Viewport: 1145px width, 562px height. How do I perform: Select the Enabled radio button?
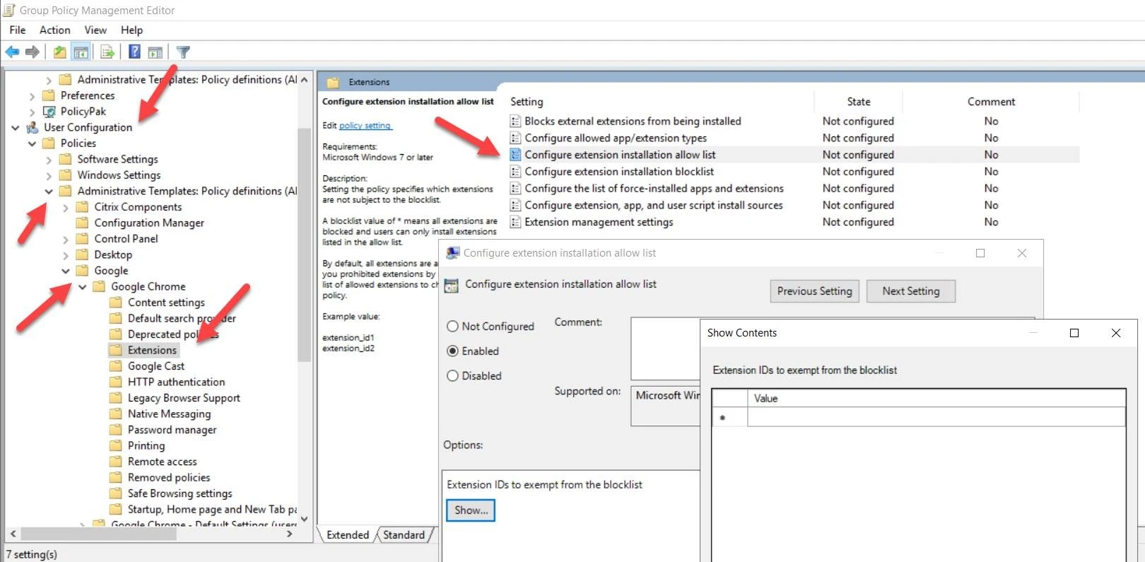click(453, 351)
